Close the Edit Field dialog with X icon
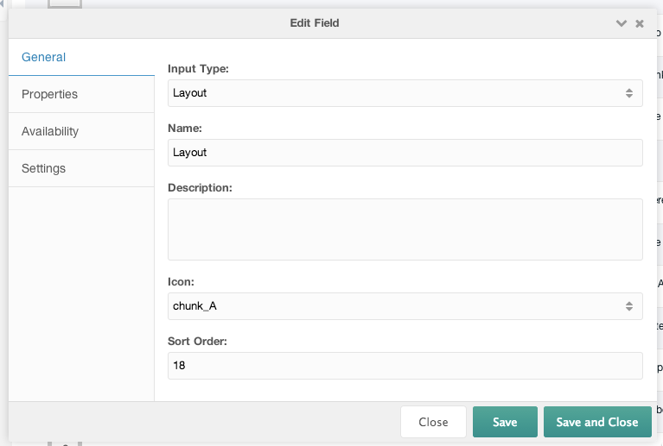663x446 pixels. click(640, 23)
